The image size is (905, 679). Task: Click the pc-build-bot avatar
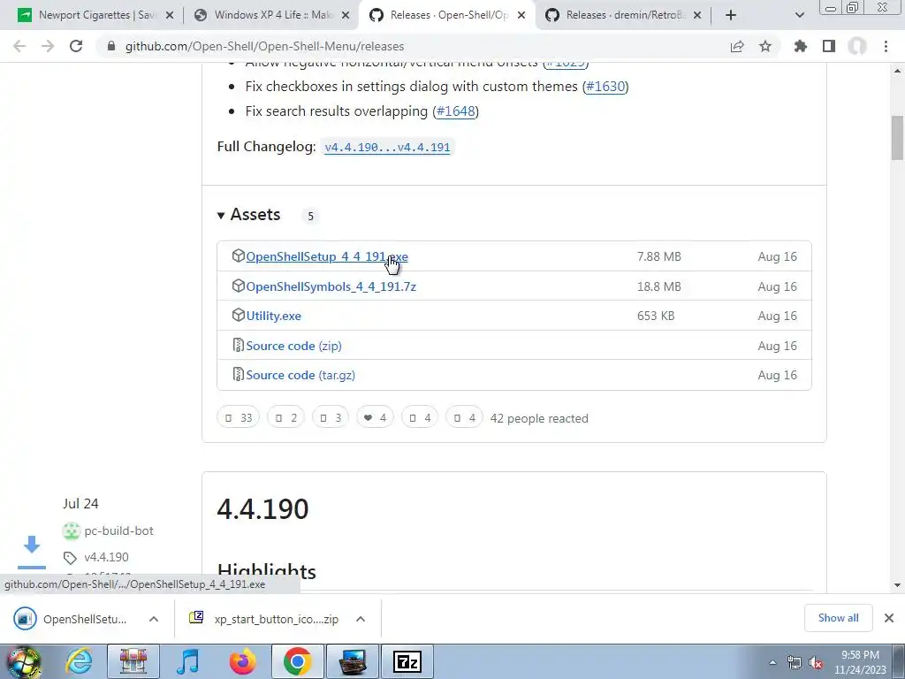[72, 530]
